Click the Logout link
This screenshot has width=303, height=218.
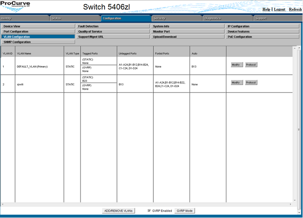pos(279,9)
